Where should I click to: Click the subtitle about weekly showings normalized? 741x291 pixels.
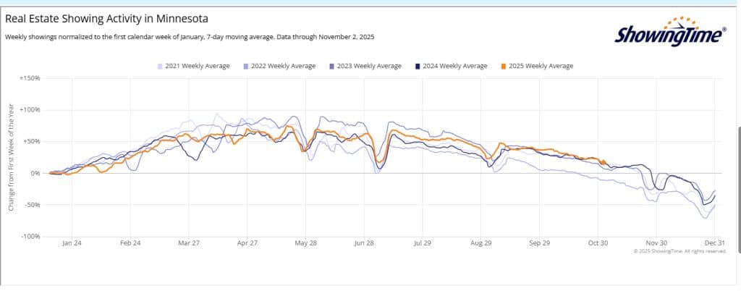click(190, 37)
